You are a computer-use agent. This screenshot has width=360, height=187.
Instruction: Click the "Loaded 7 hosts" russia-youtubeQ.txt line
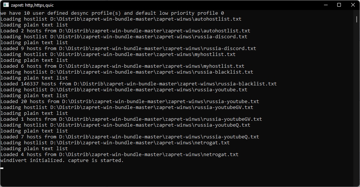(x=130, y=137)
